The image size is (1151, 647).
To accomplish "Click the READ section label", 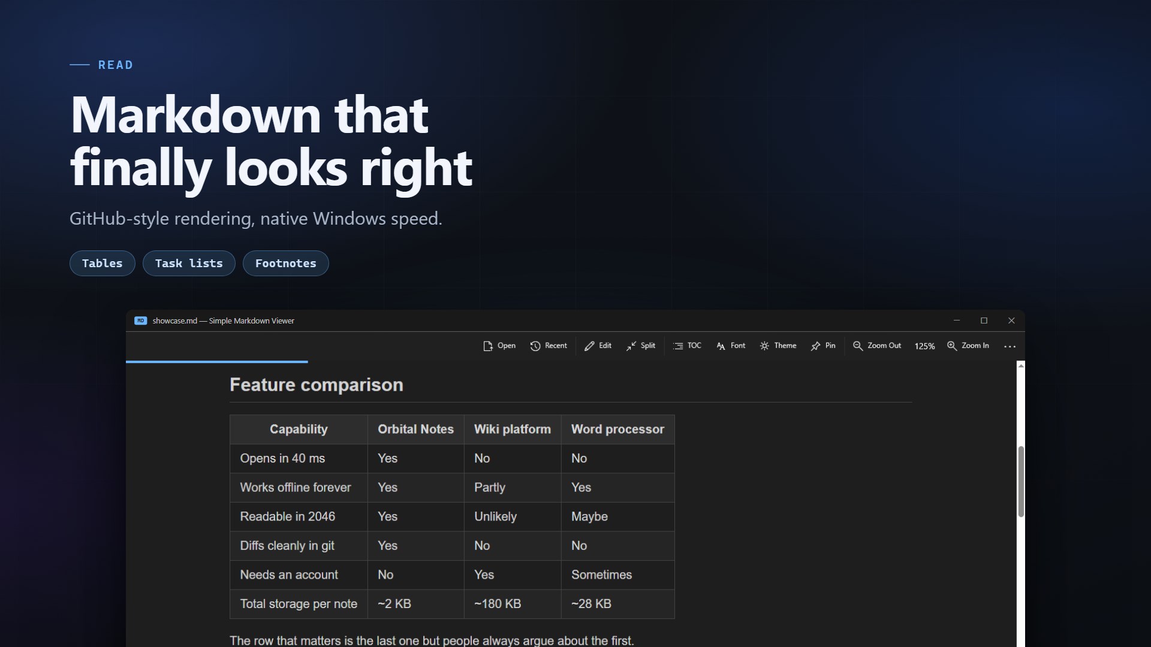I will point(116,65).
